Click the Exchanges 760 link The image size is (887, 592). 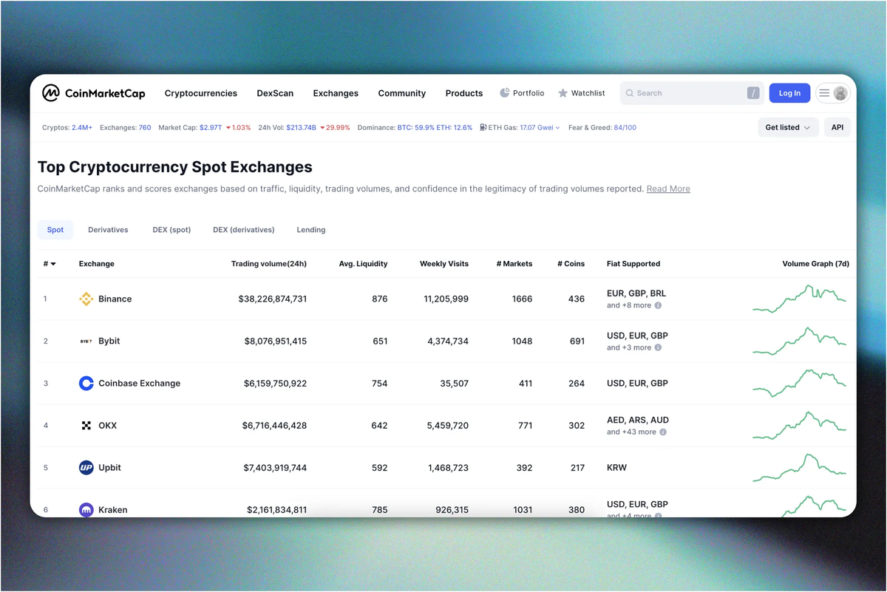click(x=145, y=127)
